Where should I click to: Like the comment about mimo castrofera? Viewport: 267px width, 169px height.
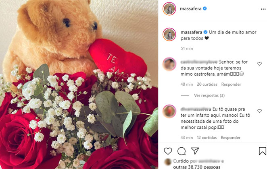coord(259,64)
